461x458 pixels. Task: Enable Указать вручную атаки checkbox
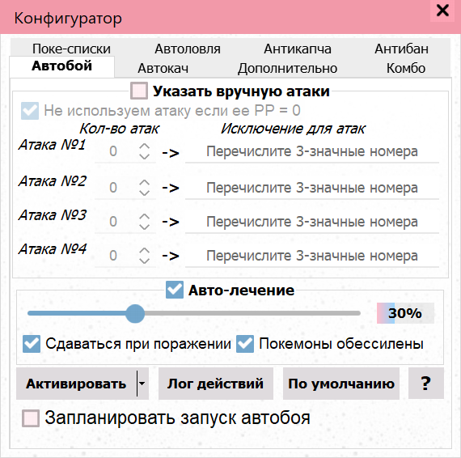[139, 91]
